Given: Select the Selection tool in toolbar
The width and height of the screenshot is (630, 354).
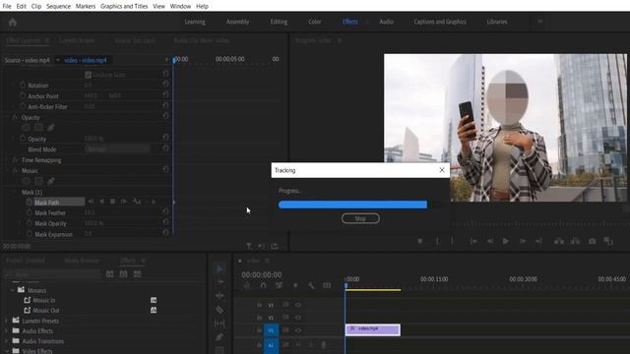Looking at the screenshot, I should click(x=220, y=268).
